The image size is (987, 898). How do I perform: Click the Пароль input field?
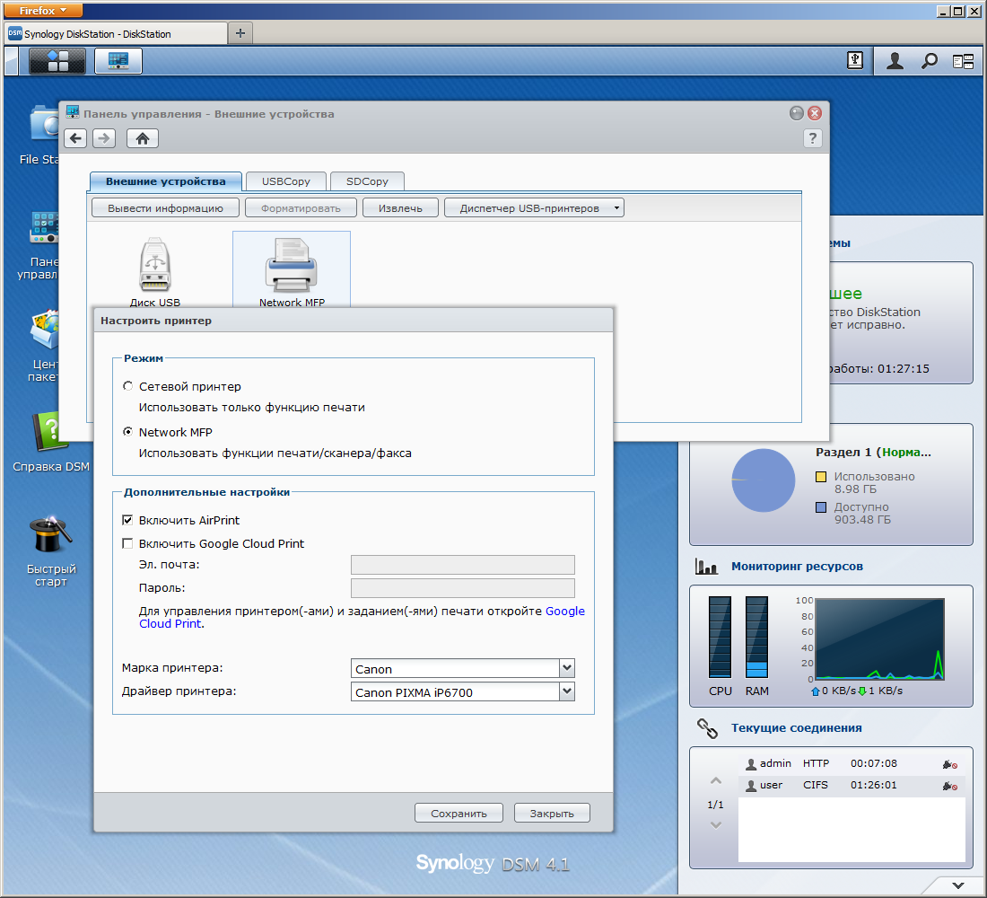click(x=463, y=588)
